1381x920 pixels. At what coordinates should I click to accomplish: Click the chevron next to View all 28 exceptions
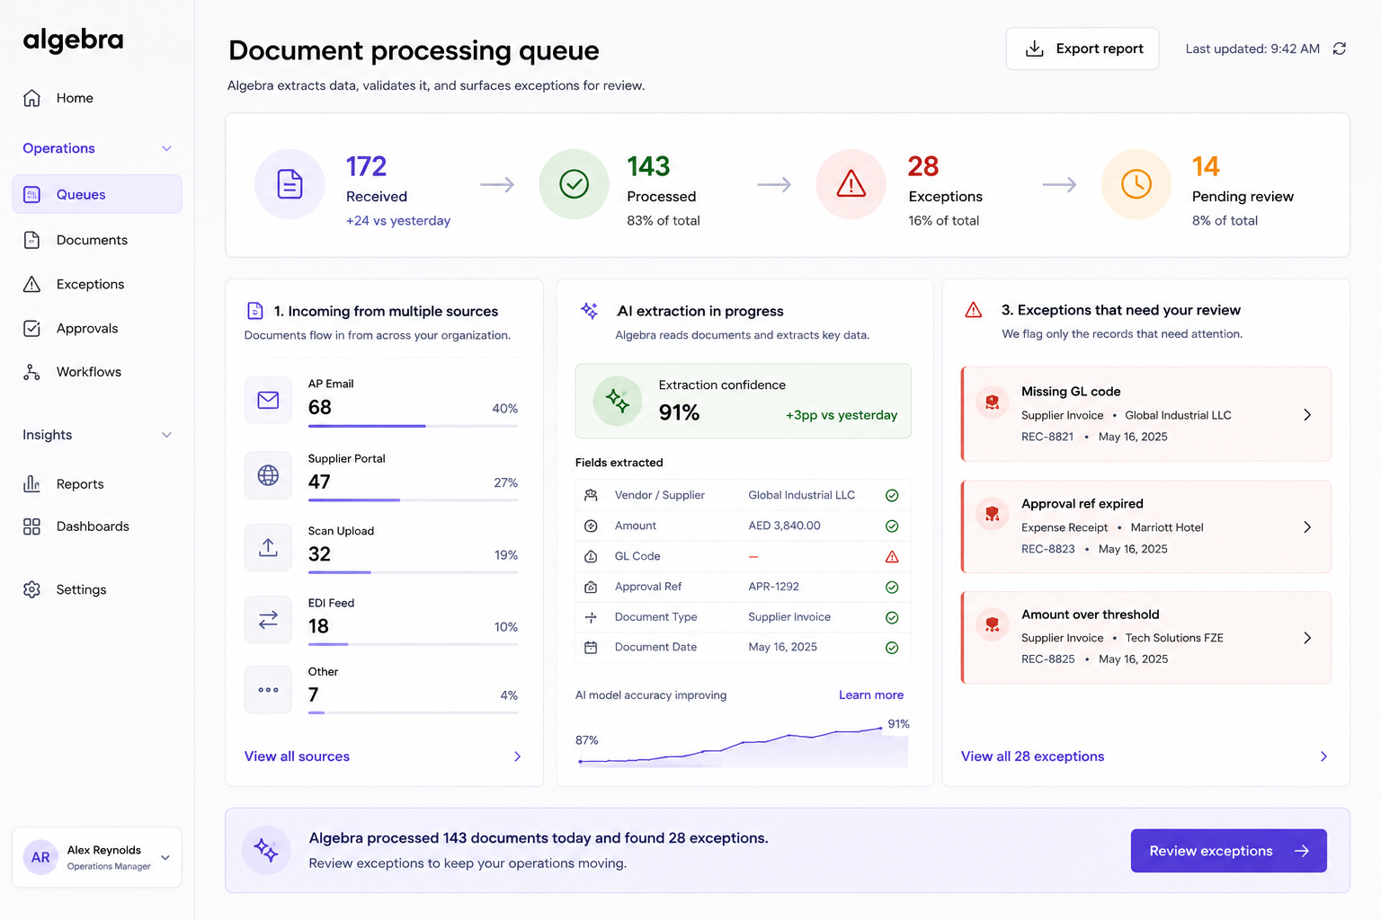point(1323,756)
